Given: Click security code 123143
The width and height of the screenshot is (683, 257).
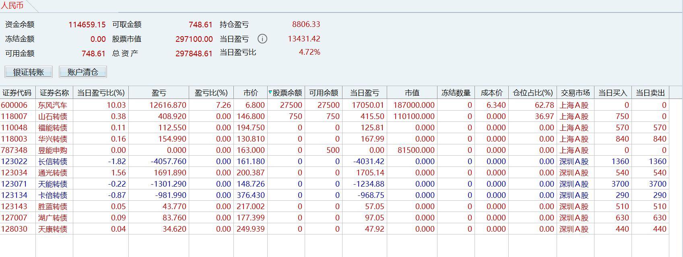Looking at the screenshot, I should [14, 206].
